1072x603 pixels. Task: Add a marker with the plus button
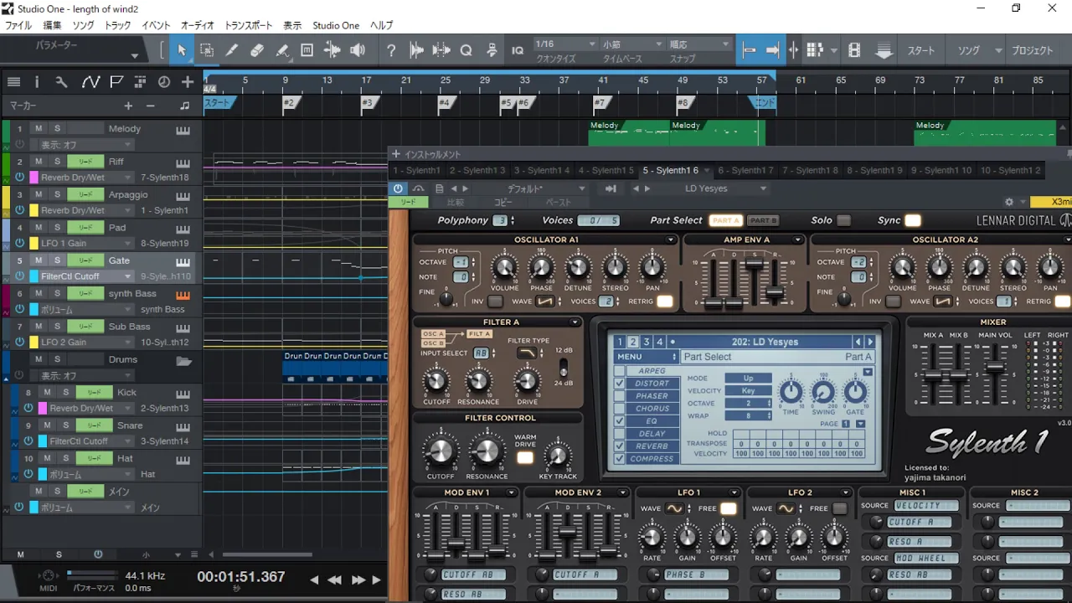coord(128,106)
